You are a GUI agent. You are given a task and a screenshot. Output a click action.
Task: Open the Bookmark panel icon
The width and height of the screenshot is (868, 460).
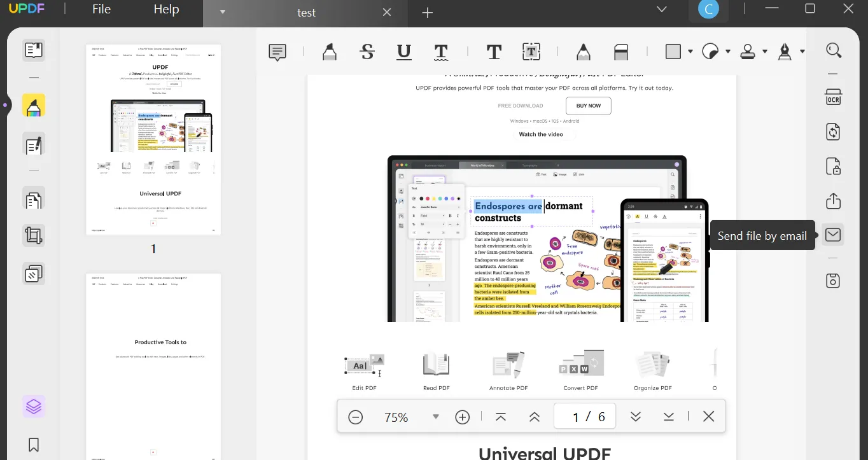pos(34,445)
